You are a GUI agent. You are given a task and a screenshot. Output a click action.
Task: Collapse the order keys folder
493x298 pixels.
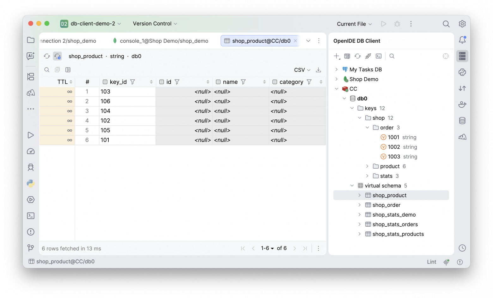[367, 128]
